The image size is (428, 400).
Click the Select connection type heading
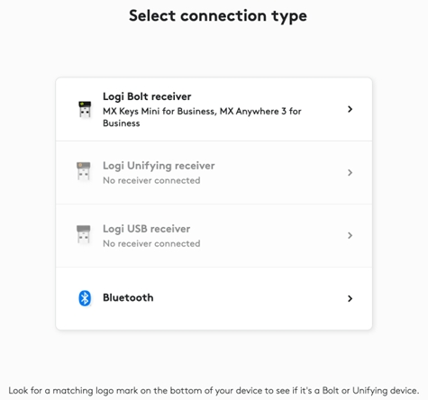[218, 16]
